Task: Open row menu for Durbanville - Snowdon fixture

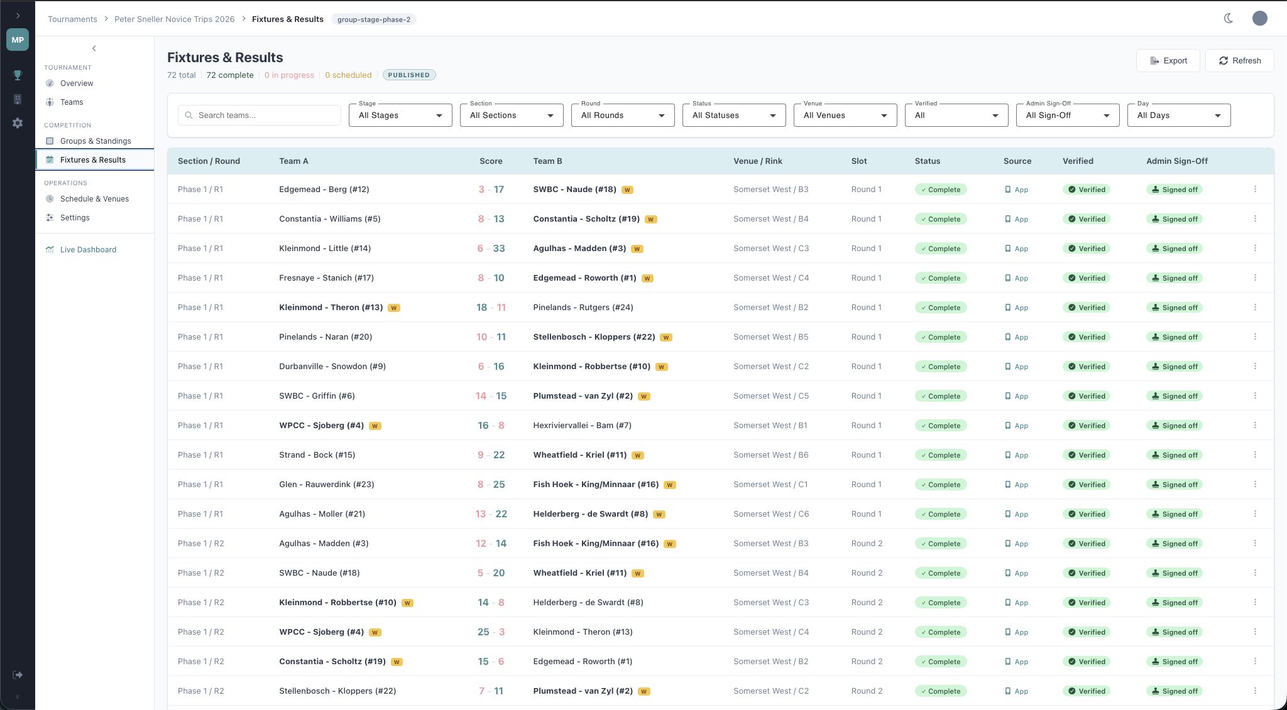Action: click(x=1255, y=367)
